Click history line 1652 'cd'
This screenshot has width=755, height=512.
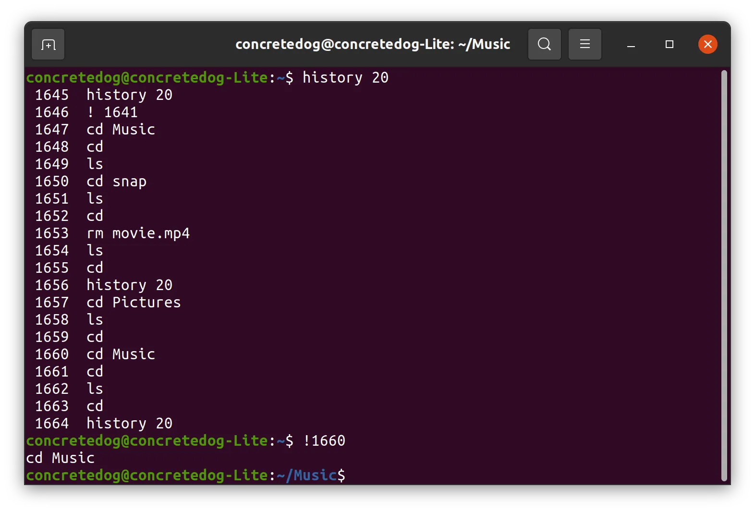tap(69, 216)
